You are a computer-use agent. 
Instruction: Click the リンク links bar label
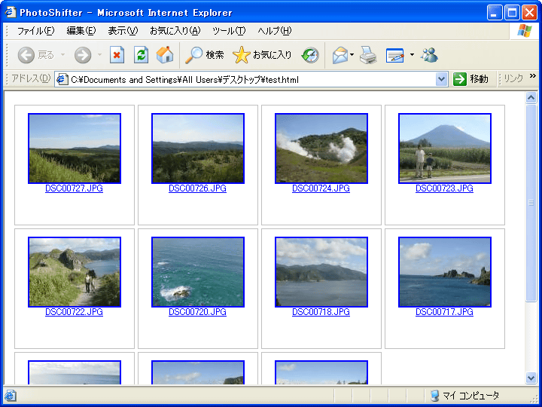513,79
